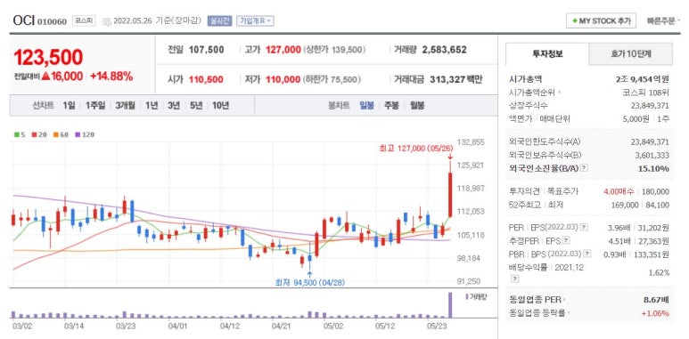Click the OCI stock name
Image resolution: width=689 pixels, height=339 pixels.
(x=24, y=20)
